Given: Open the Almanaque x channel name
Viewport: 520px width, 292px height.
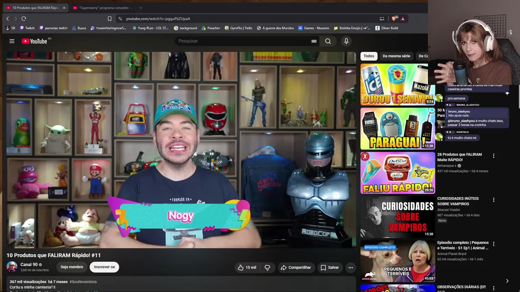Looking at the screenshot, I should pos(447,166).
